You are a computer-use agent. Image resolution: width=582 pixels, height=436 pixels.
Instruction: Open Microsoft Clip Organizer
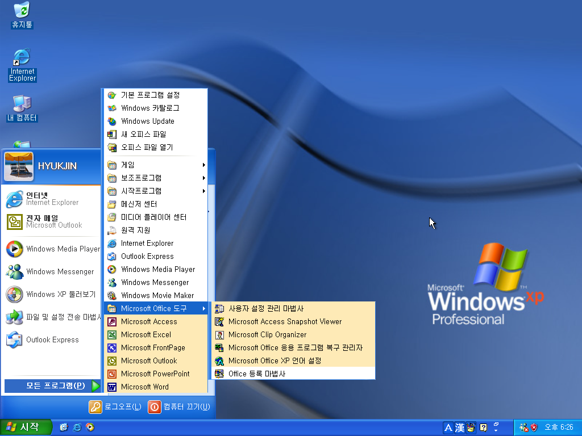[293, 334]
